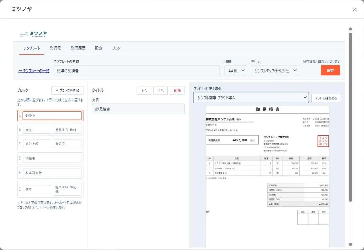
Task: Click the drag handle of 明細表 row
Action: coord(20,158)
